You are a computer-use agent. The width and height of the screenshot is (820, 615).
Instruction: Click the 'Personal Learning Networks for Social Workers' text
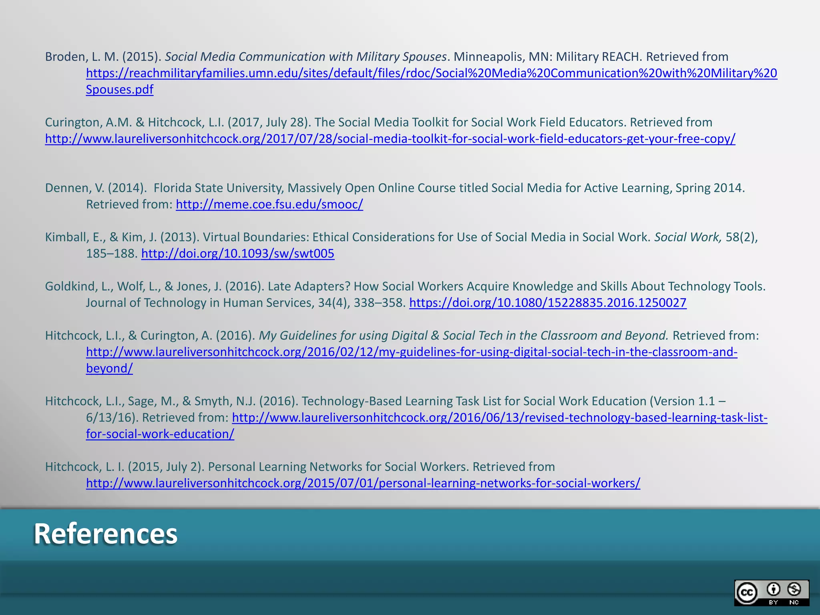pos(338,467)
